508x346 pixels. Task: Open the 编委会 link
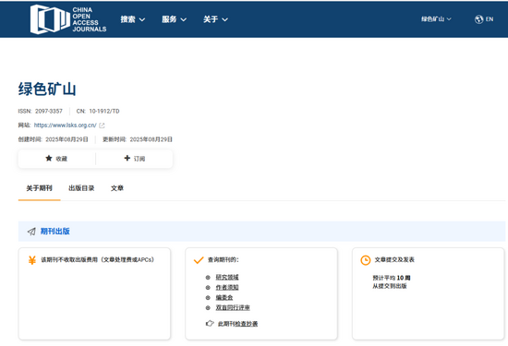[x=224, y=297]
